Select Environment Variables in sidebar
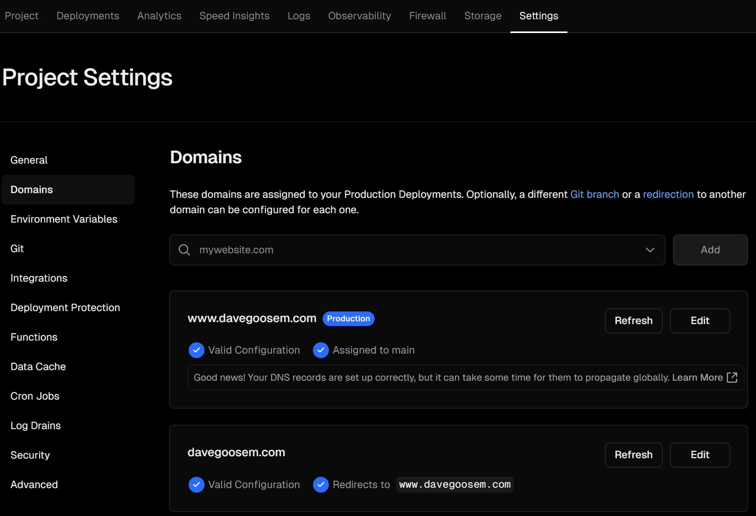 (64, 219)
